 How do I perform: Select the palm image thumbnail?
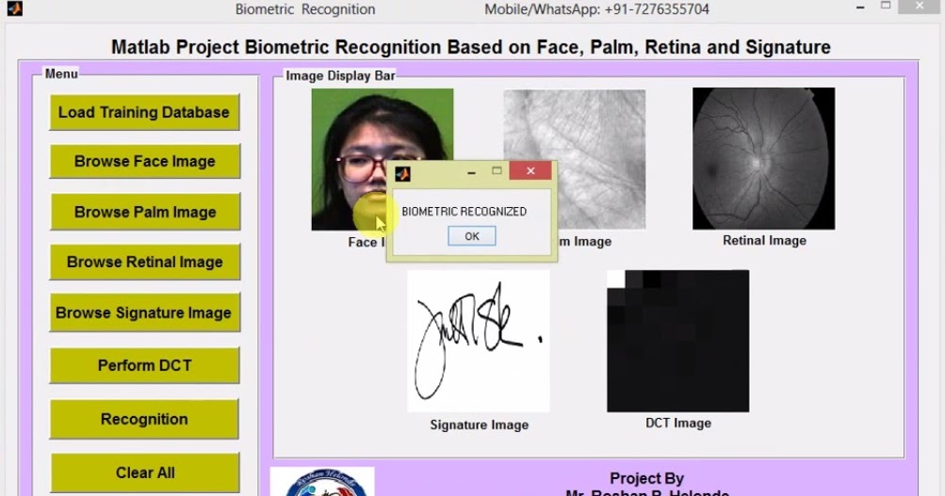pos(575,159)
